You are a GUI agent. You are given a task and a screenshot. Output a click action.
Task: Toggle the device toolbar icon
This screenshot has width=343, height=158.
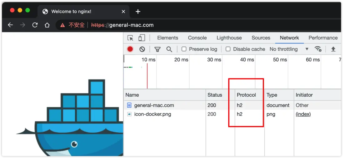coord(142,38)
